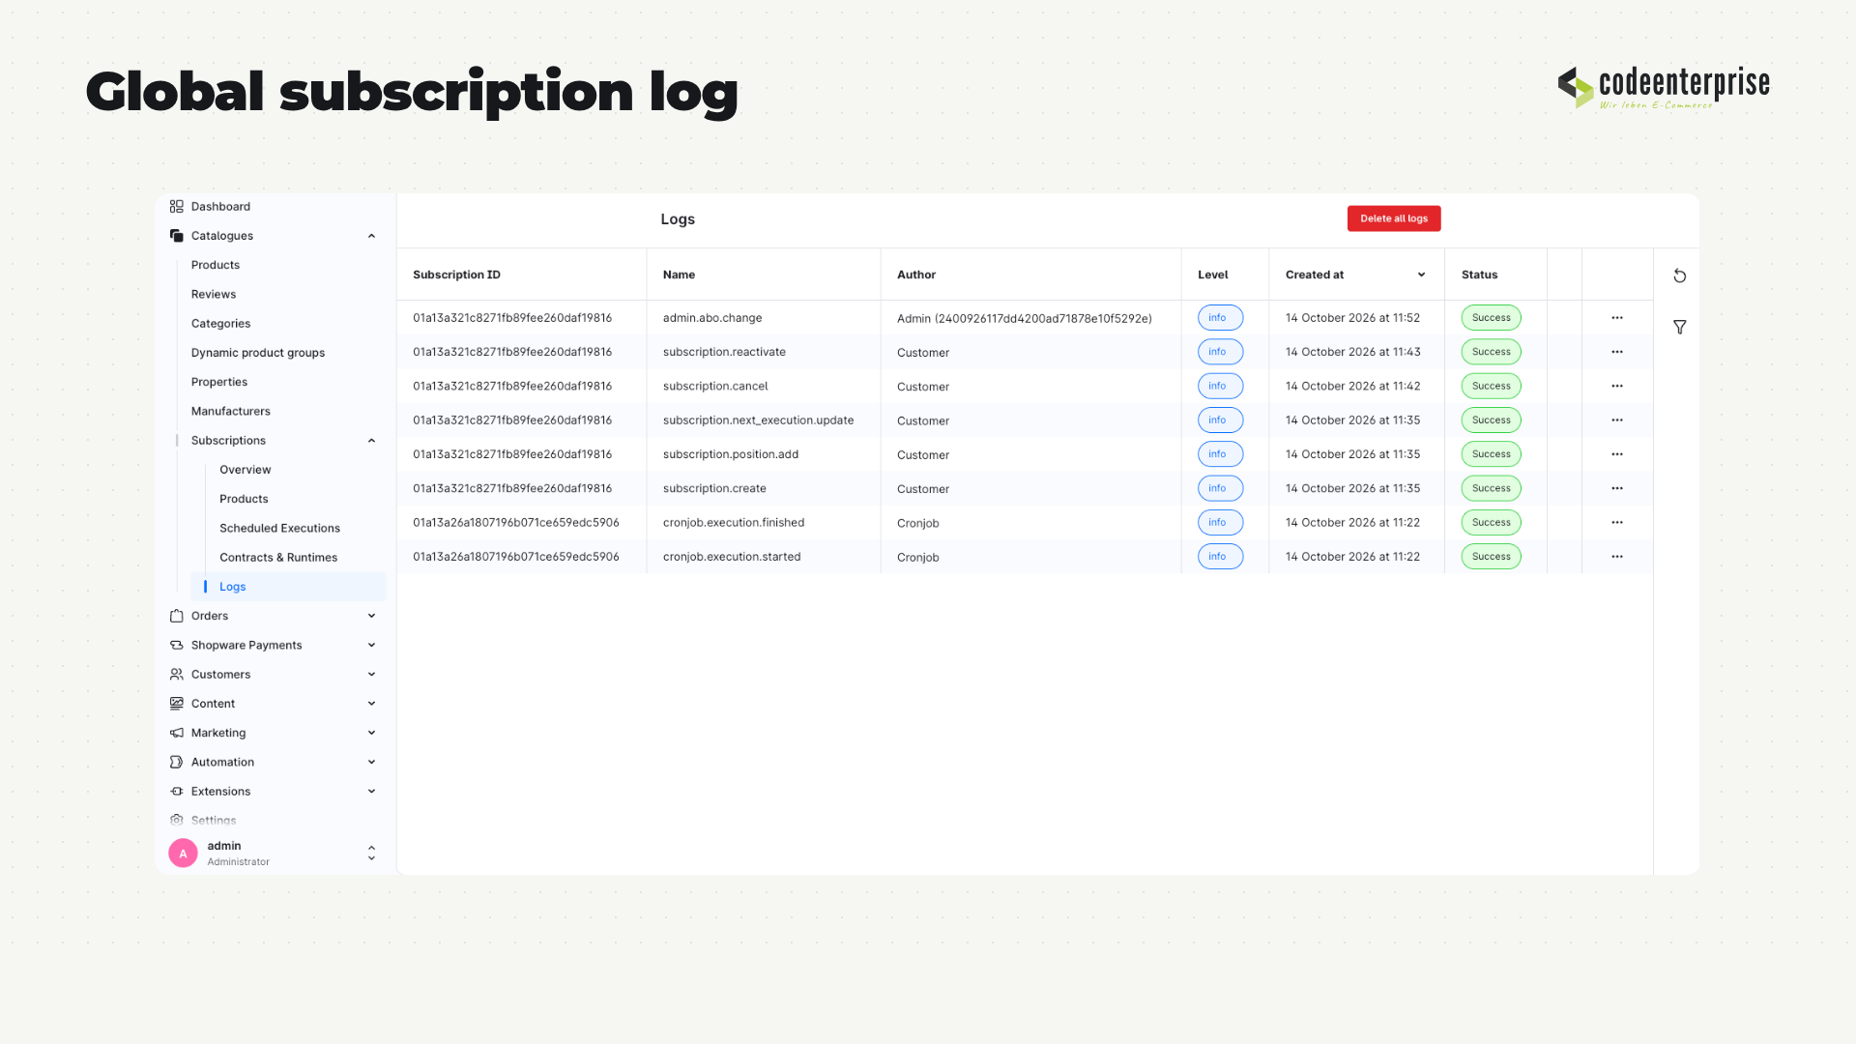Screen dimensions: 1856x1044
Task: Click the admin avatar circle
Action: point(183,853)
